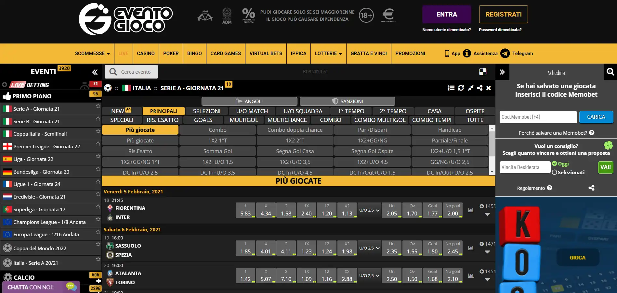Click the collapse arrows icon in the event header
This screenshot has width=617, height=293.
pos(470,88)
